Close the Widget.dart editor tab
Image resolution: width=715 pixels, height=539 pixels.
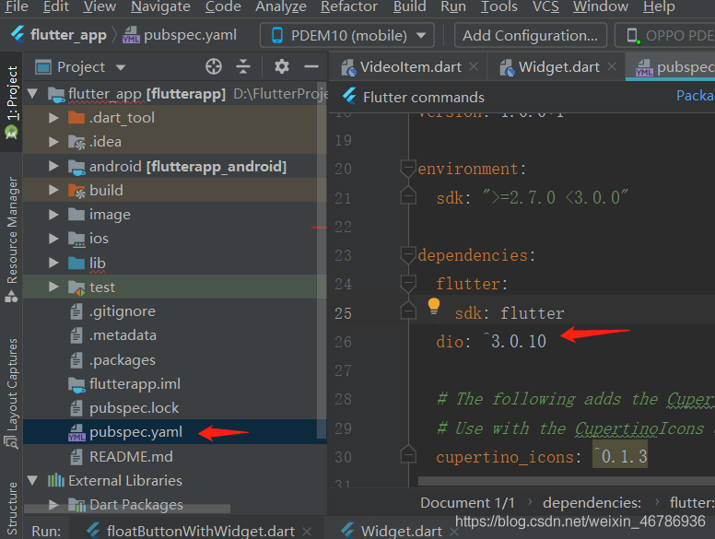(x=612, y=66)
